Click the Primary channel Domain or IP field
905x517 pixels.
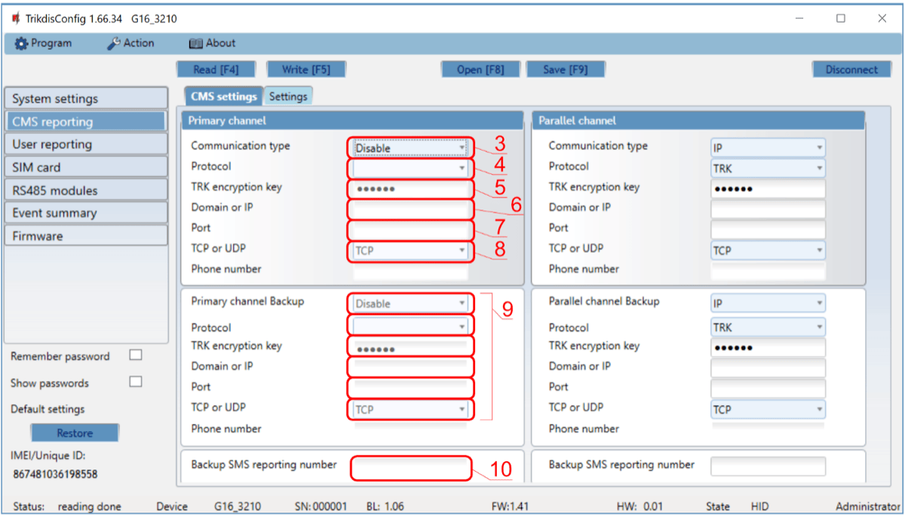pos(411,209)
